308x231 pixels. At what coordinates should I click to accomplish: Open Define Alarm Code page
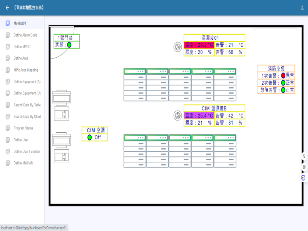(22, 35)
